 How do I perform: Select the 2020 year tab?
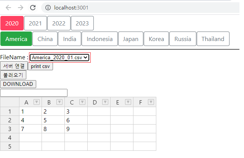coord(12,23)
